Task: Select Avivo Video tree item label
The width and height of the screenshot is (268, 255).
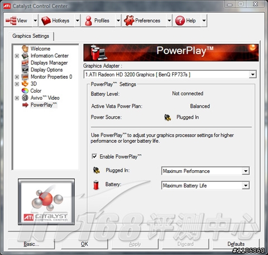Action: pyautogui.click(x=45, y=98)
